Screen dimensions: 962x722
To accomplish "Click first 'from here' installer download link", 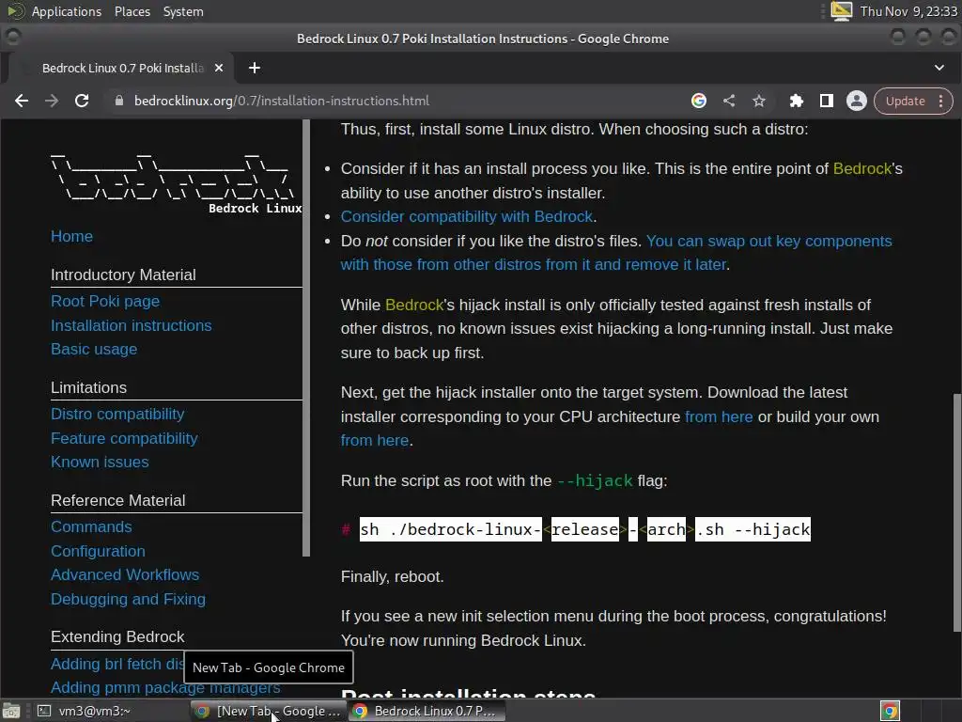I will pyautogui.click(x=719, y=416).
